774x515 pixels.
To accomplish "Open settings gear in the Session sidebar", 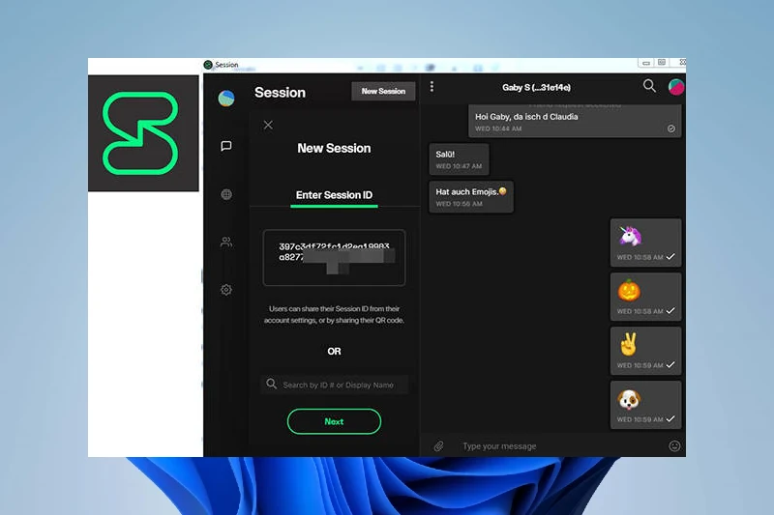I will tap(226, 290).
